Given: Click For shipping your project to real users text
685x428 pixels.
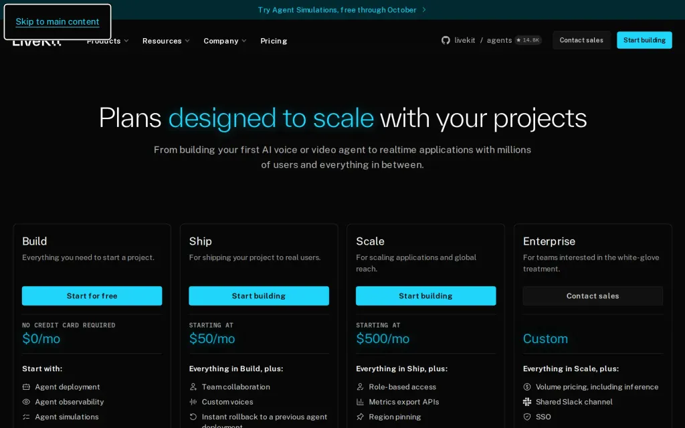Looking at the screenshot, I should (255, 257).
